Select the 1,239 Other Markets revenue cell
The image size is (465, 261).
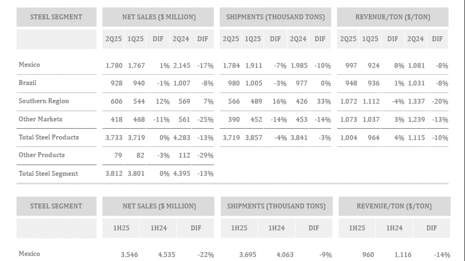416,119
